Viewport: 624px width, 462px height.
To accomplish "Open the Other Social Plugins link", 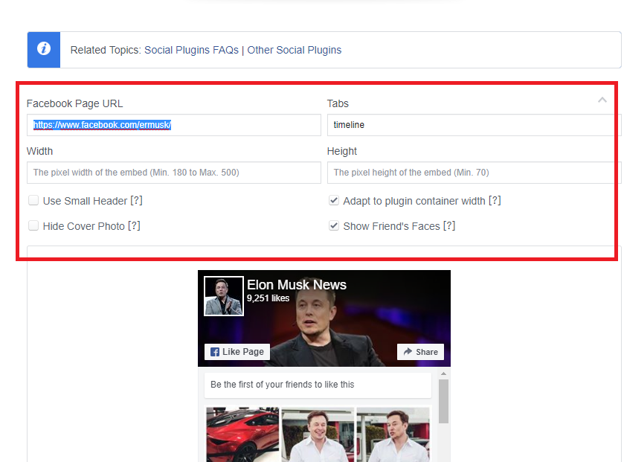I will click(x=295, y=50).
